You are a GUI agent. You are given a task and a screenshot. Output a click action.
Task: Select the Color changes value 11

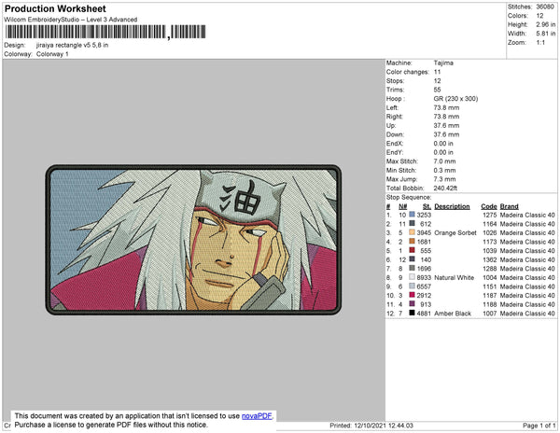click(437, 72)
